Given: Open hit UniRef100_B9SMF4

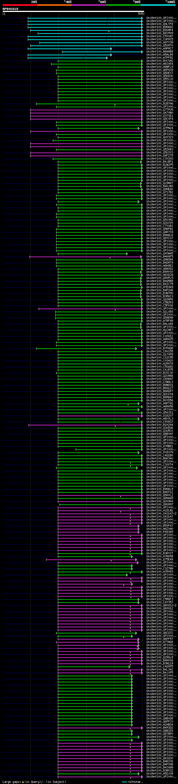Looking at the screenshot, I should (x=160, y=30).
